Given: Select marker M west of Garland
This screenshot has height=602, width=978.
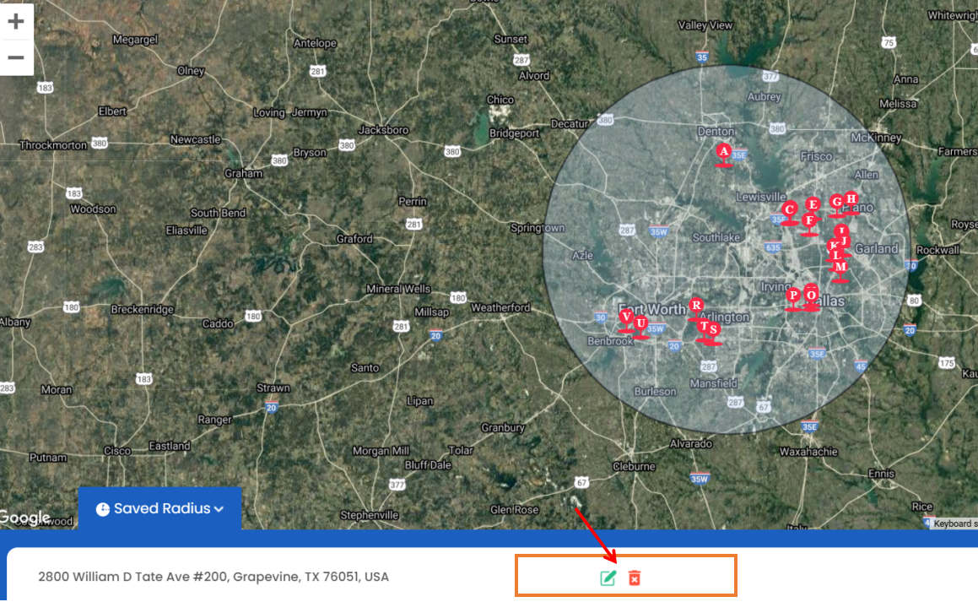Looking at the screenshot, I should tap(840, 268).
